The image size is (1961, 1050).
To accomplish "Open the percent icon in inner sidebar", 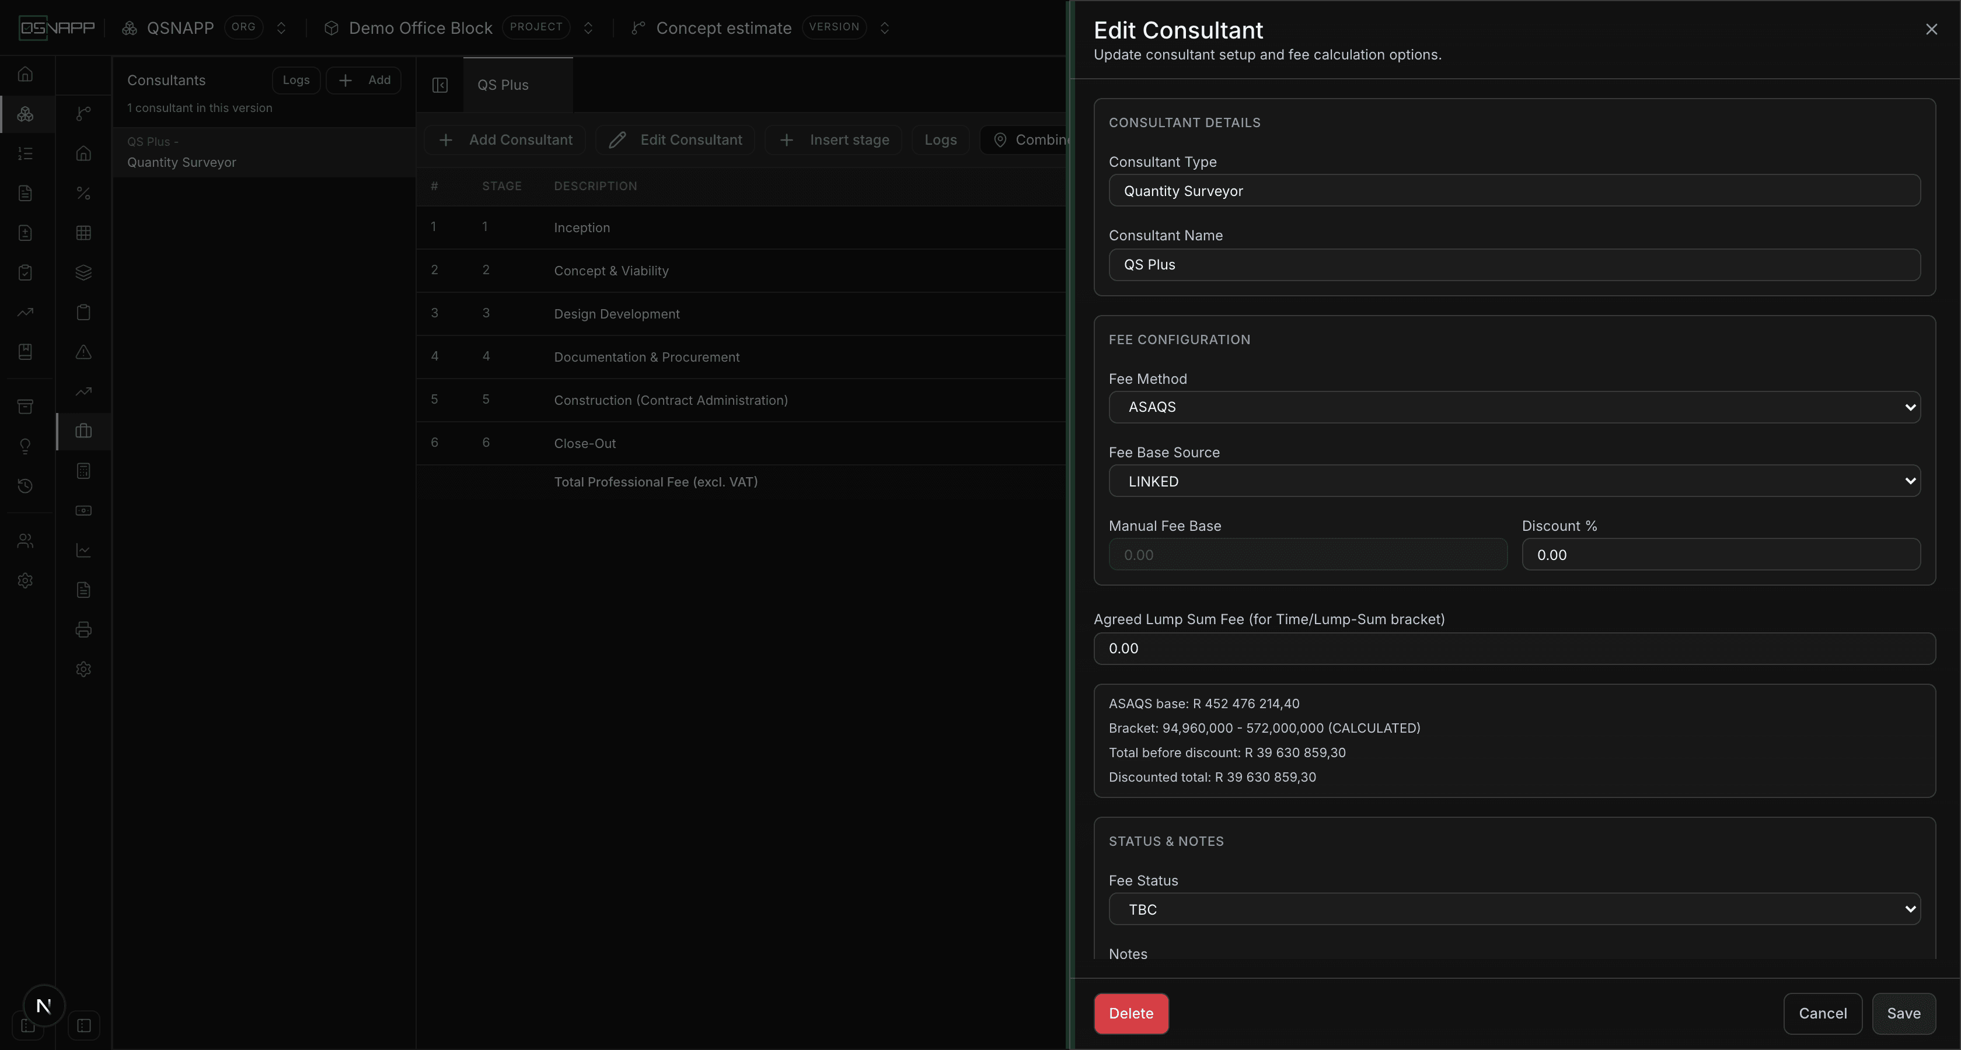I will 83,193.
